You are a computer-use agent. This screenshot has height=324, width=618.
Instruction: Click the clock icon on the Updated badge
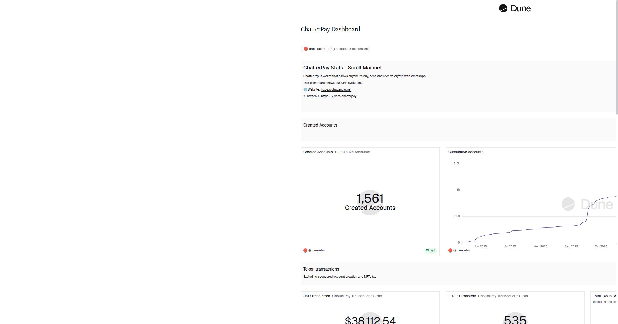click(x=333, y=49)
